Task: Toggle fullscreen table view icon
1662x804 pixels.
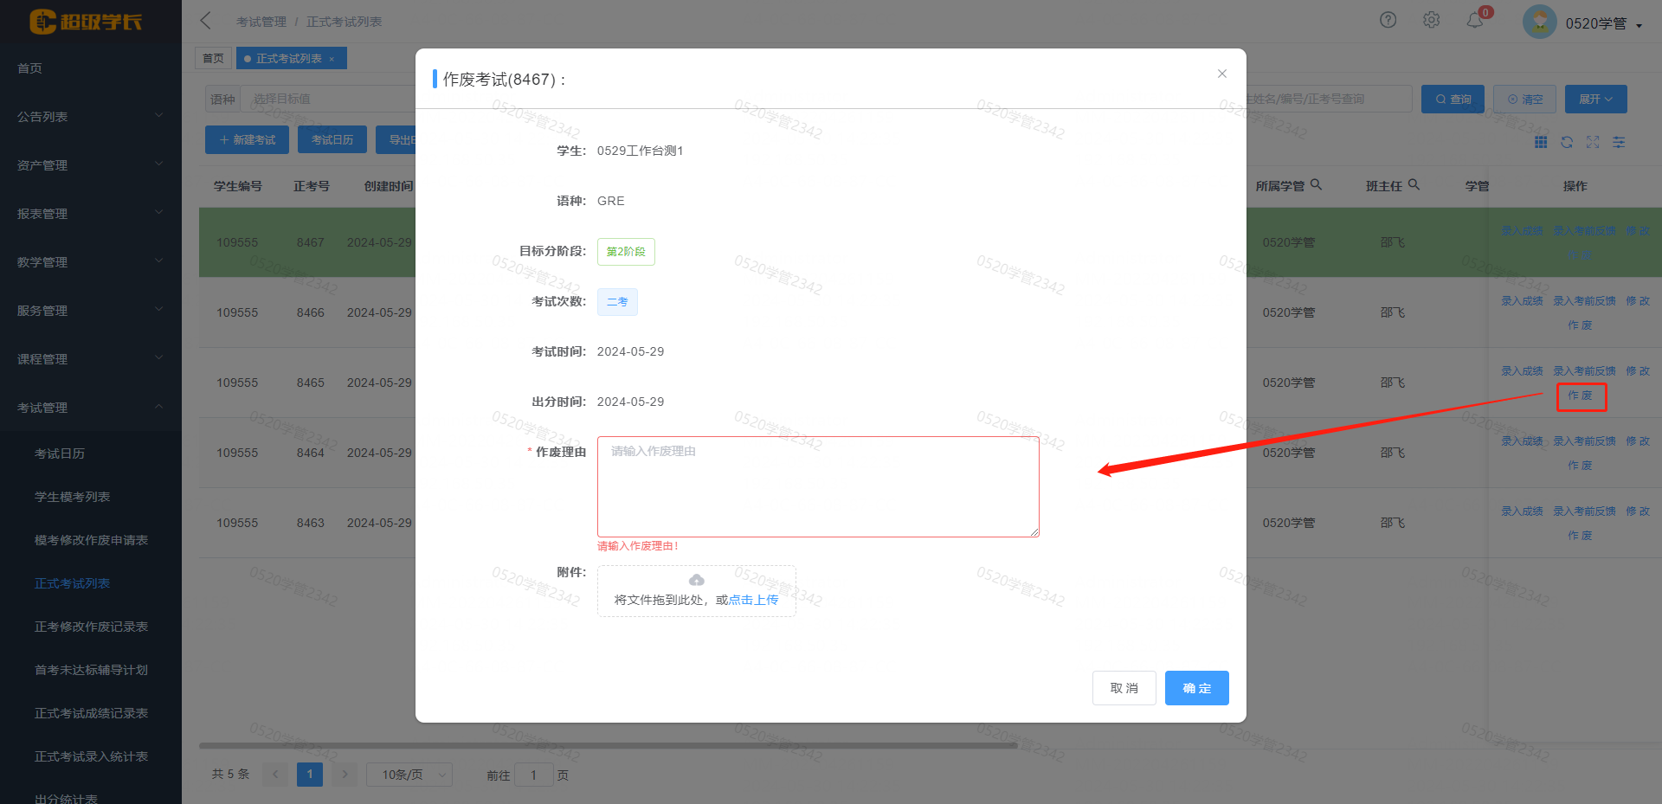Action: point(1593,142)
